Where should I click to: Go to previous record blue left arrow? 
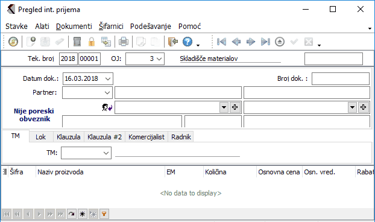point(236,42)
